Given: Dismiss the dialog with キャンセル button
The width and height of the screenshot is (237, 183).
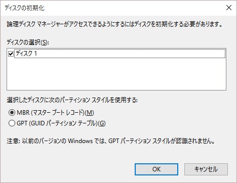Looking at the screenshot, I should [x=206, y=169].
